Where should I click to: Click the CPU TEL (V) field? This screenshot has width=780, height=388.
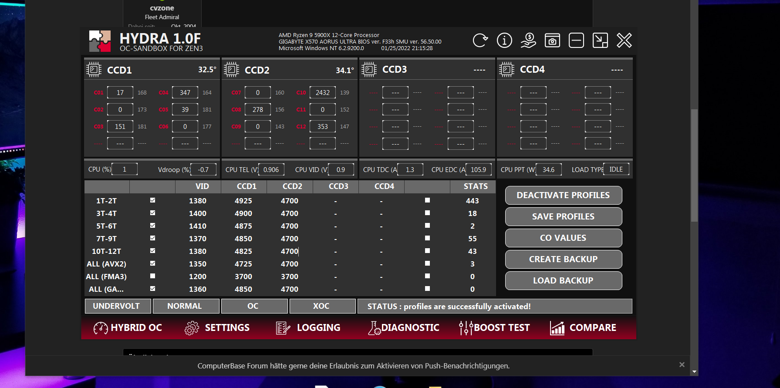[x=271, y=169]
